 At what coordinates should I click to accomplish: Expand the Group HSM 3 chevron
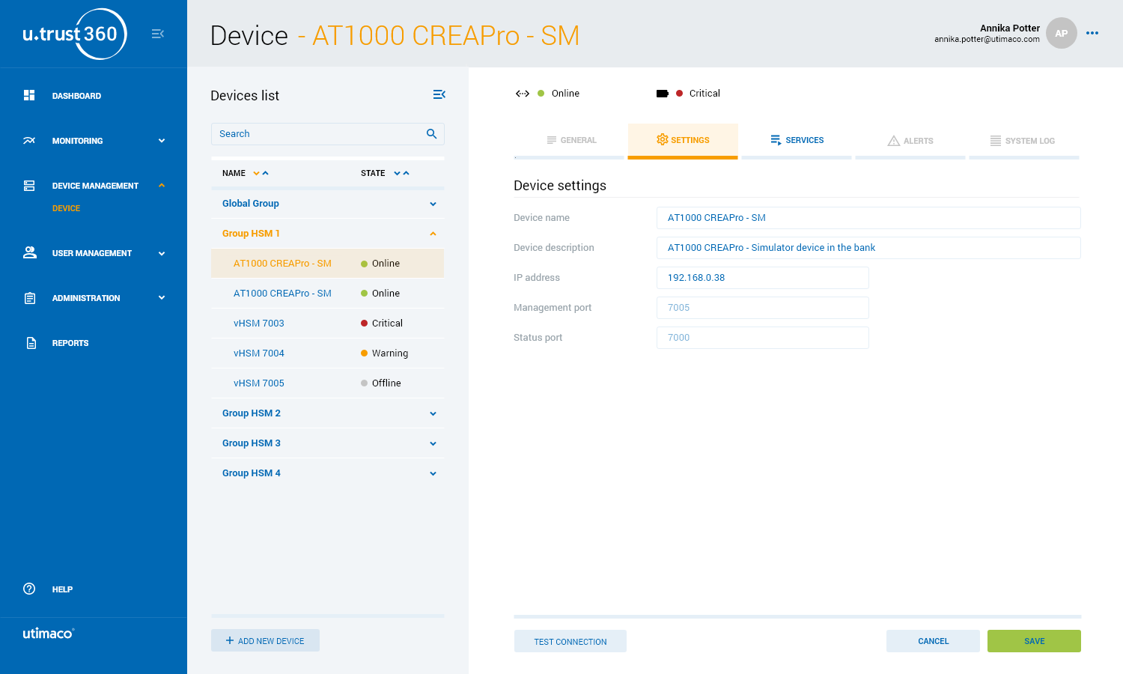point(433,443)
